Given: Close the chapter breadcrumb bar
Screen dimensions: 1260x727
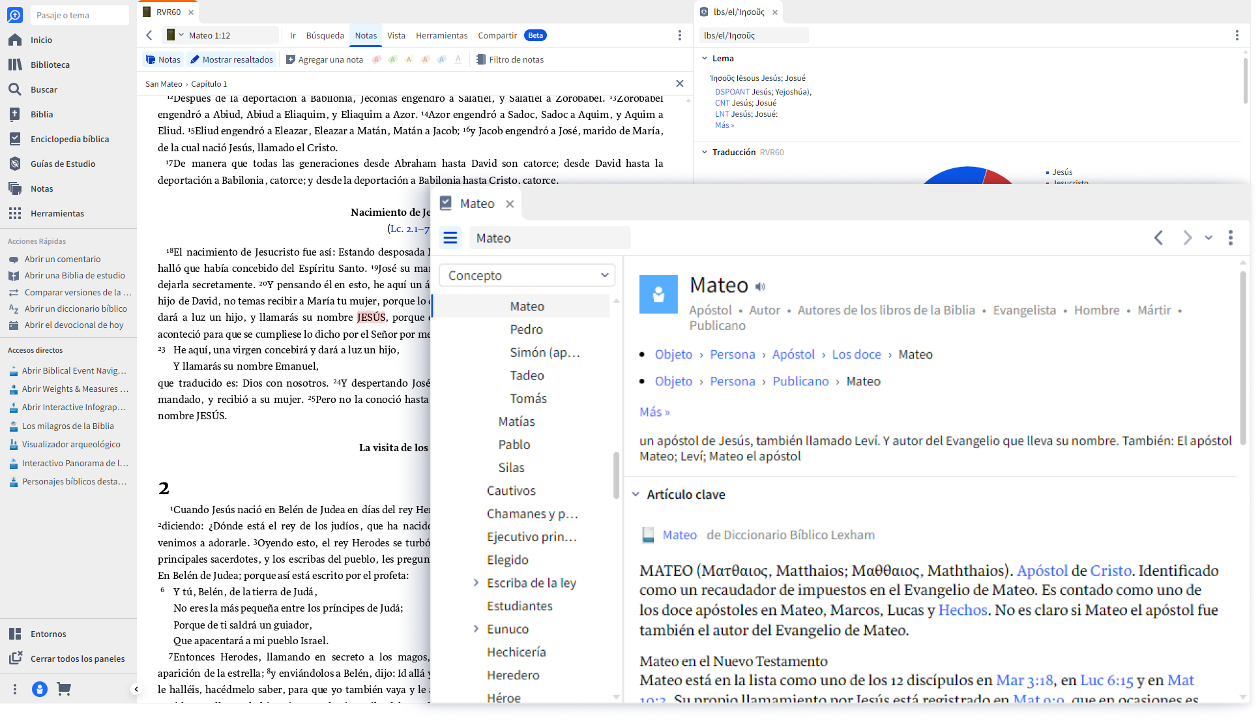Looking at the screenshot, I should pyautogui.click(x=679, y=83).
